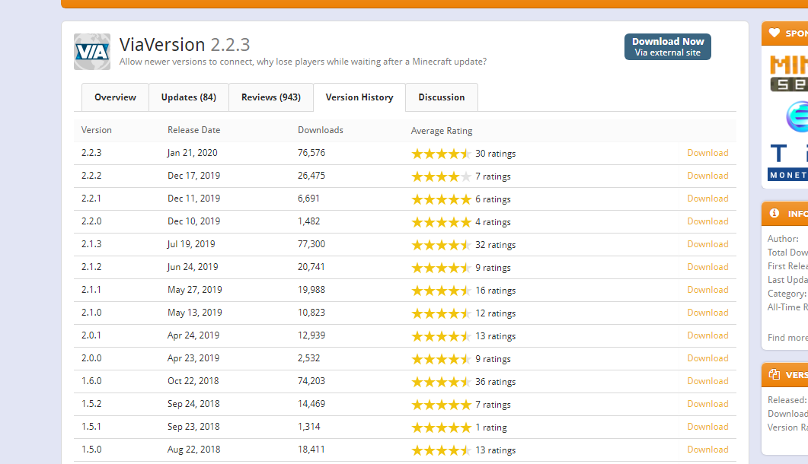Click the '74,203' downloads value
The height and width of the screenshot is (464, 808).
311,381
